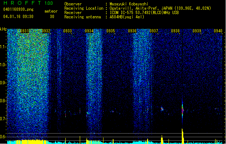
Task: Click the Receiving Location label
Action: pos(84,8)
